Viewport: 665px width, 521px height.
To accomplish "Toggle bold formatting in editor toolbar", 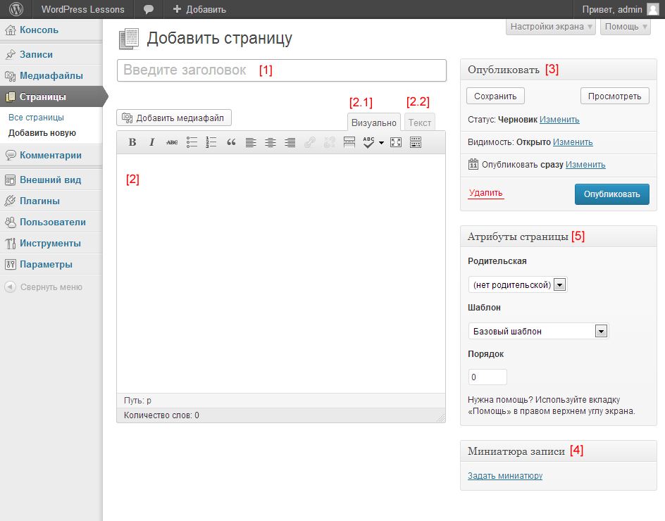I will click(x=132, y=142).
